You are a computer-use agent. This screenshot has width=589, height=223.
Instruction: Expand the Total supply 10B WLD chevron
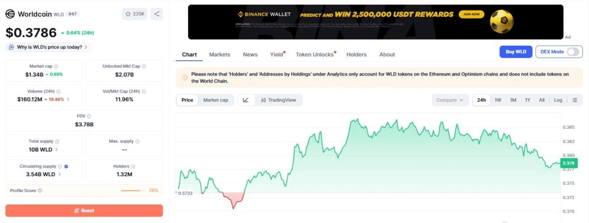pos(56,149)
